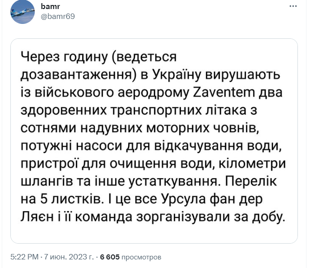Open the 6 605 views count
Screen dimensions: 311x268
110,257
